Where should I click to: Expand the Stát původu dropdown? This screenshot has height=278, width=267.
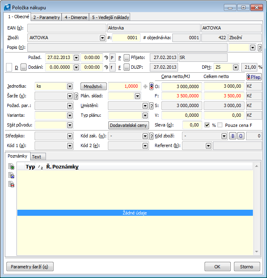70,125
